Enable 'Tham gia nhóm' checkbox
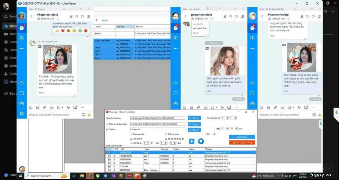339x180 pixels. [x=131, y=134]
